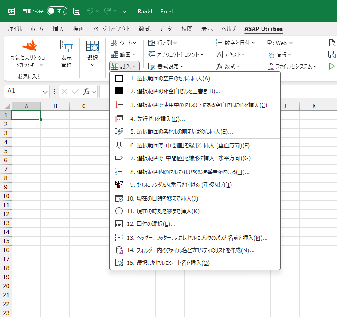Open the Name Box dropdown arrow
Screen dimensions: 337x317
pos(45,92)
